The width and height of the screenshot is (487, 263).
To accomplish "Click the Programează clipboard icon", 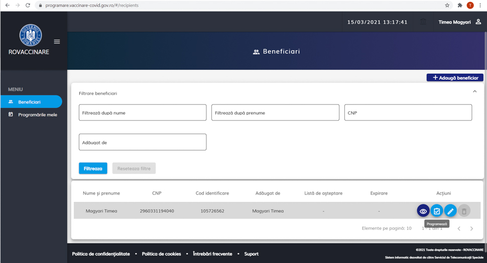I will click(437, 211).
